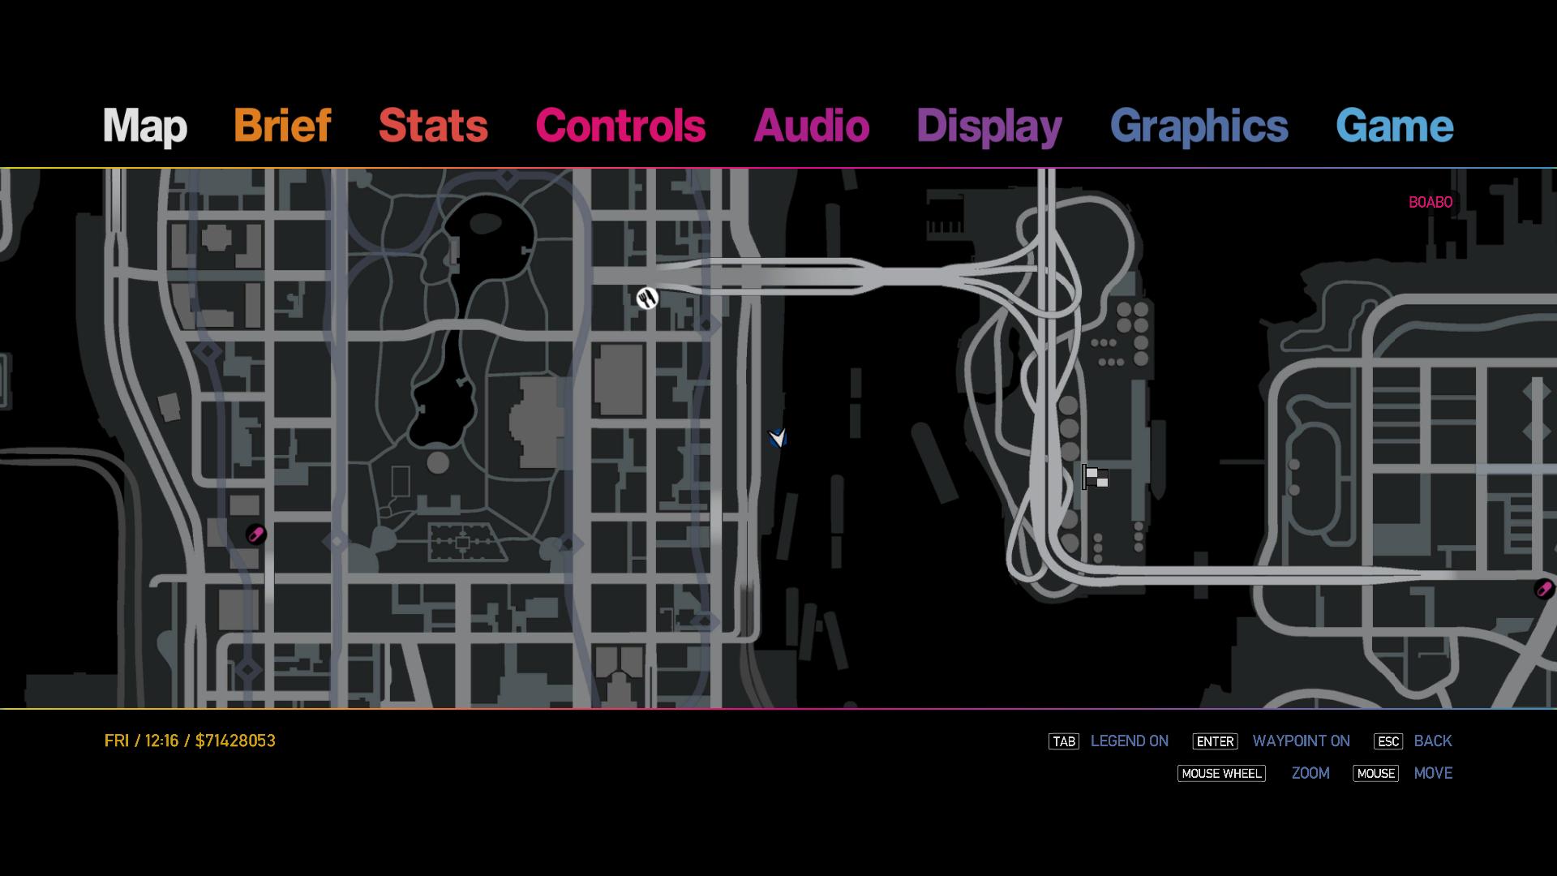Toggle LEGEND ON option
The image size is (1557, 876).
click(1129, 741)
